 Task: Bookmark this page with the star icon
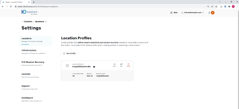point(216,7)
